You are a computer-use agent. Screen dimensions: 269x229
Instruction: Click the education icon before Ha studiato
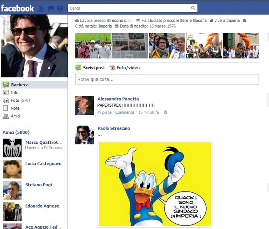pyautogui.click(x=138, y=20)
